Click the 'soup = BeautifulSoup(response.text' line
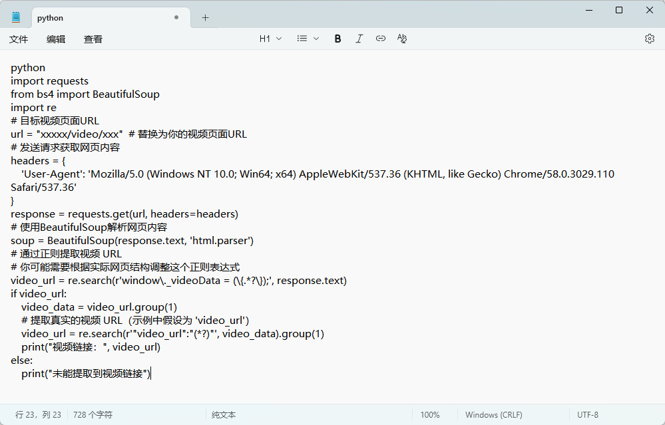This screenshot has width=665, height=425. coord(132,241)
